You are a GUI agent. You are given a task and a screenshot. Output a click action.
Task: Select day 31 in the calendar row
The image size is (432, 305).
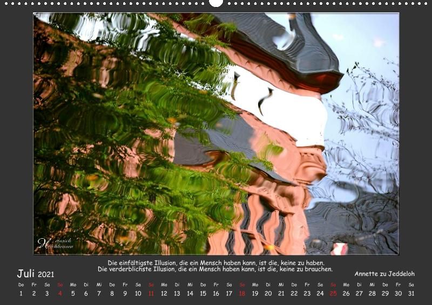(411, 294)
